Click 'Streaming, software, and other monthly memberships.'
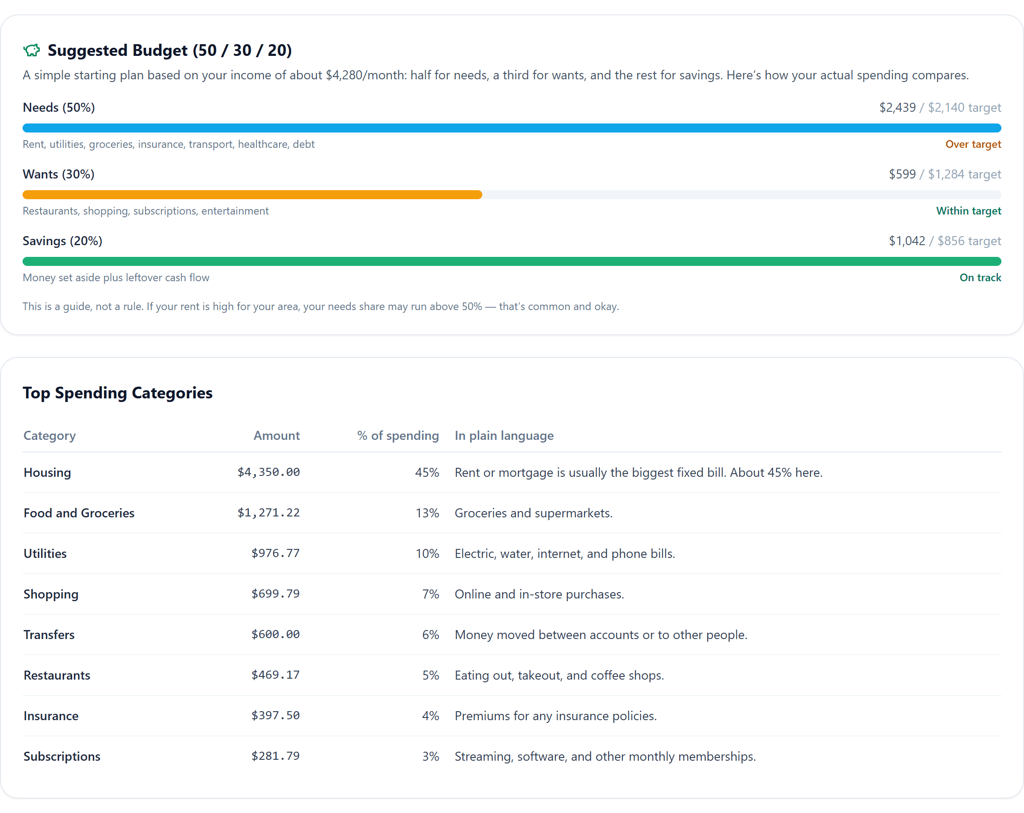 tap(606, 757)
